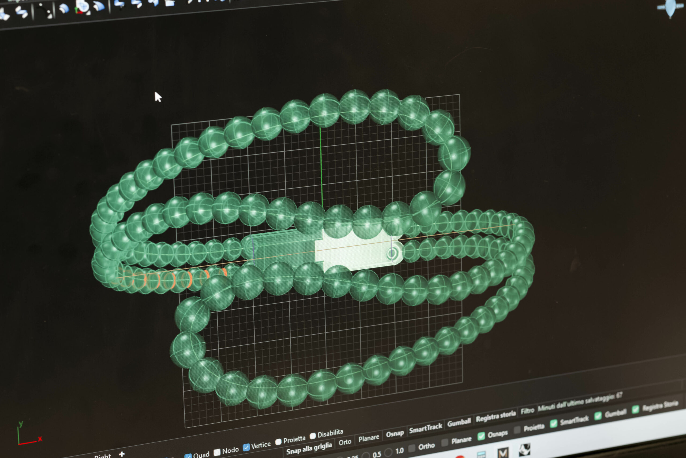The height and width of the screenshot is (458, 686).
Task: Add a new viewport tab with plus
Action: pyautogui.click(x=122, y=454)
